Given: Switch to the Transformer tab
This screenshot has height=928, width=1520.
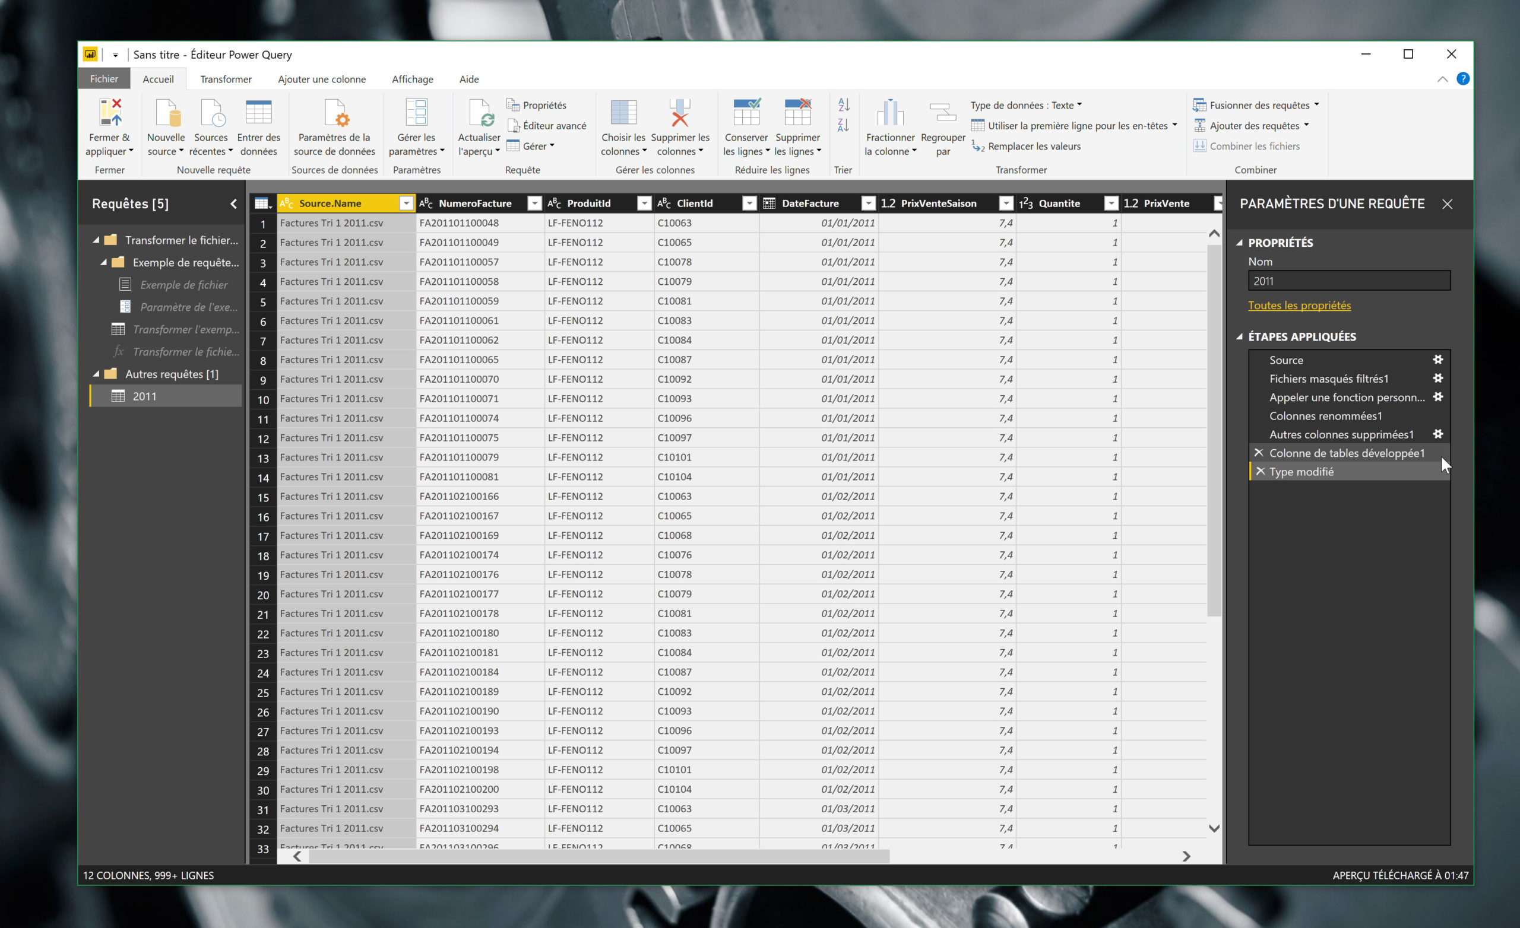Looking at the screenshot, I should pos(226,79).
